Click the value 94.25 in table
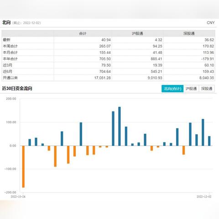Screen dimensions: 219x219 157,46
